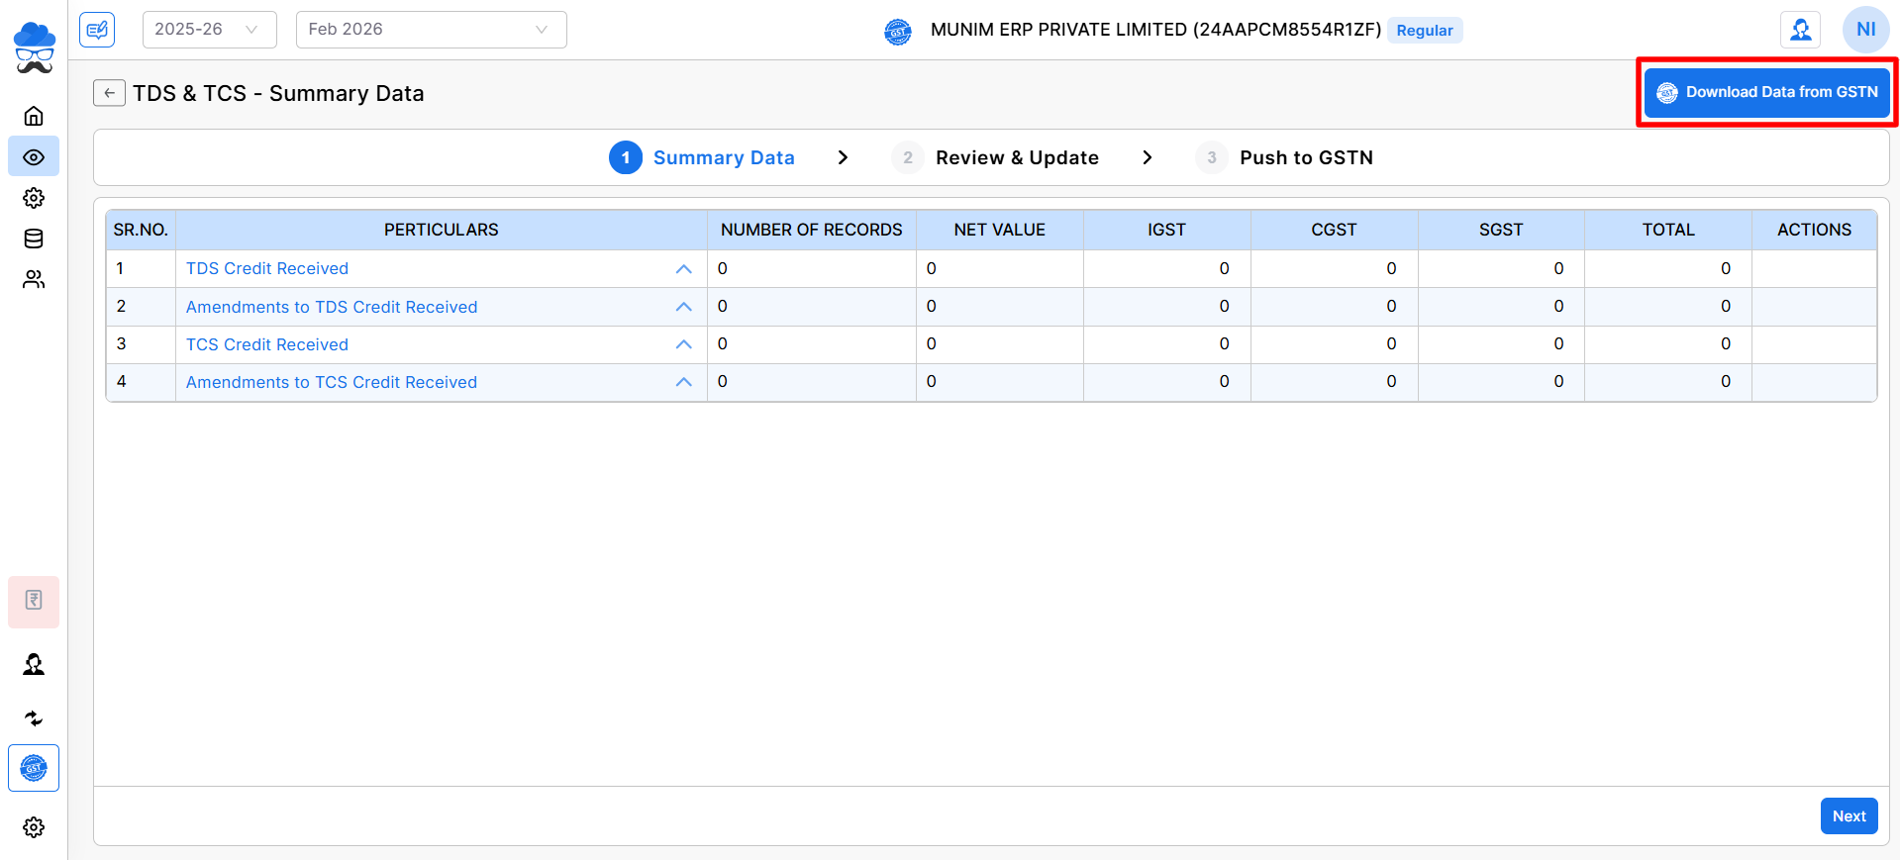The height and width of the screenshot is (860, 1900).
Task: Collapse the TDS Credit Received row
Action: click(x=683, y=269)
